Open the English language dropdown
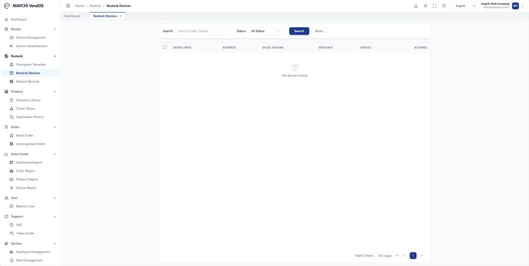 (465, 6)
